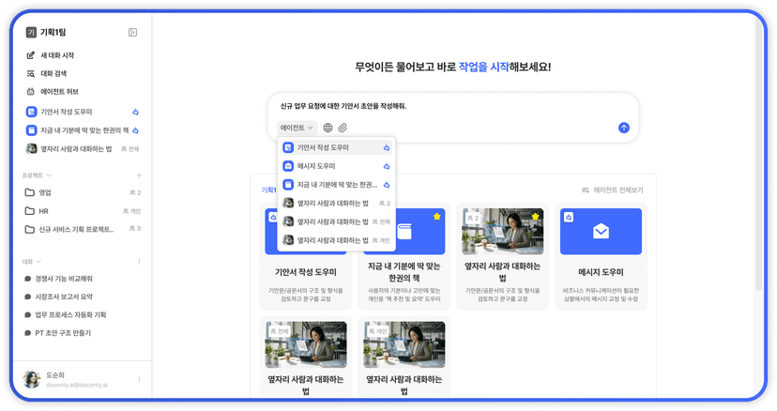Click the 기획1팀 workspace logo icon
The height and width of the screenshot is (411, 777).
[x=31, y=32]
